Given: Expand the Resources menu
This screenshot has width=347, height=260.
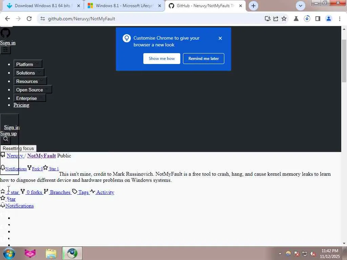Looking at the screenshot, I should click(30, 81).
